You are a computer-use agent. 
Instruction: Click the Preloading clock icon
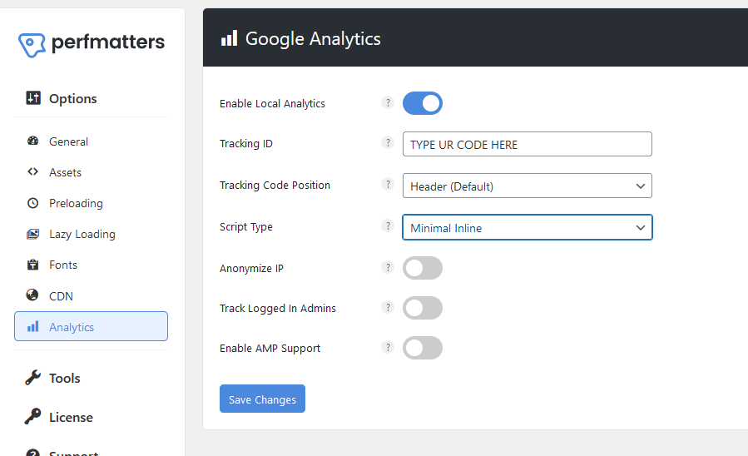(33, 203)
